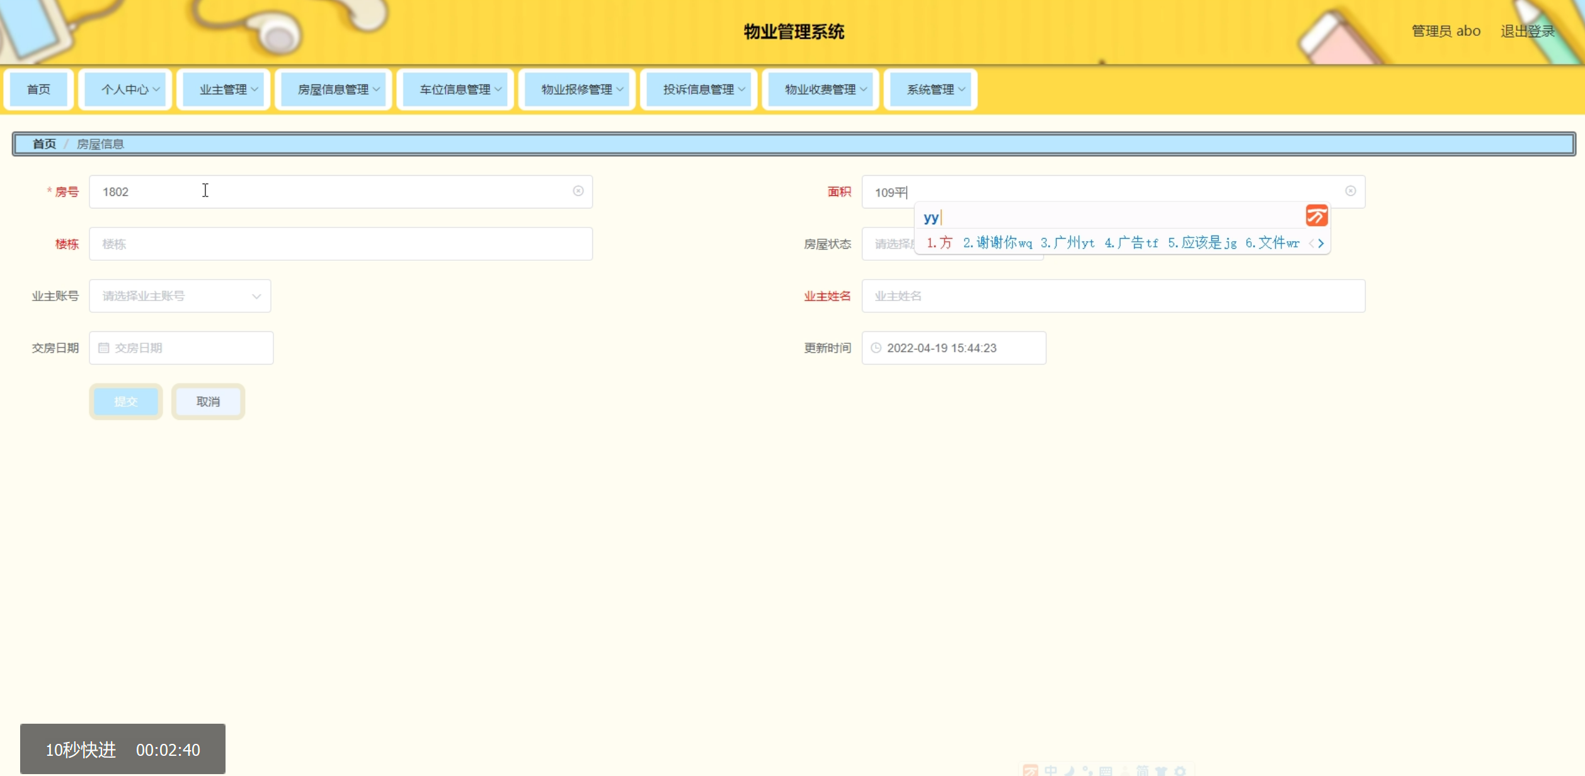
Task: Open the 首页 navigation tab
Action: coord(38,89)
